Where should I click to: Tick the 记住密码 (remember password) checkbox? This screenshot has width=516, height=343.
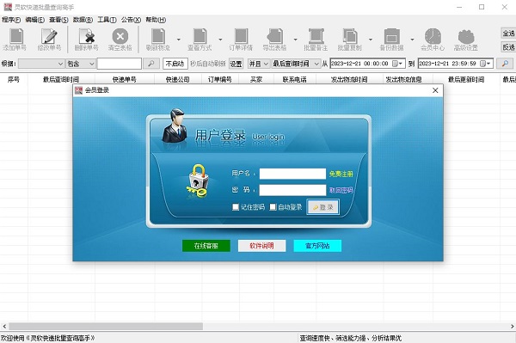pyautogui.click(x=236, y=207)
